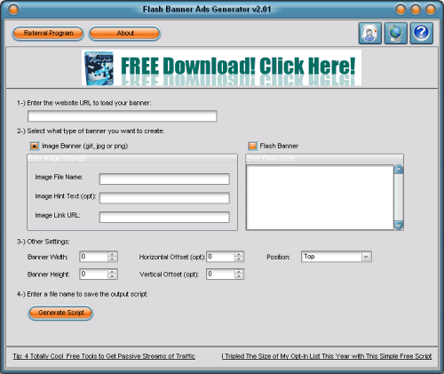Image resolution: width=444 pixels, height=374 pixels.
Task: Click the Generate Script button
Action: click(x=60, y=313)
